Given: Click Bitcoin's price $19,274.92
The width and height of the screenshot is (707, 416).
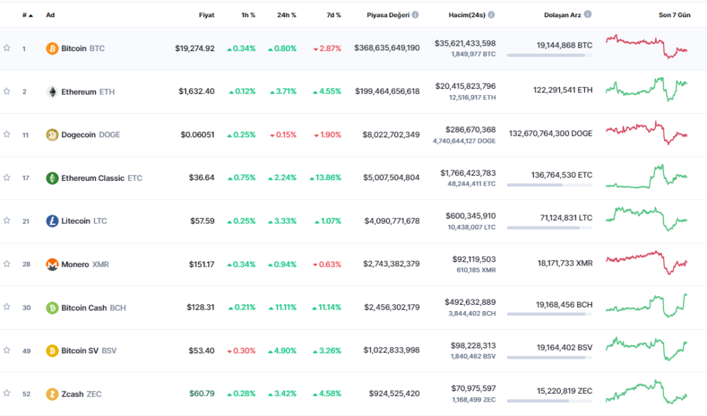Looking at the screenshot, I should (x=195, y=48).
